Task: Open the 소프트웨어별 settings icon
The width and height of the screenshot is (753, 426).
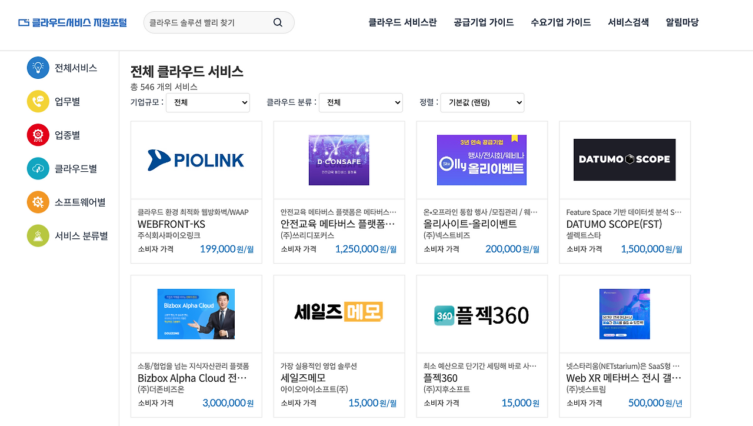Action: (x=38, y=202)
